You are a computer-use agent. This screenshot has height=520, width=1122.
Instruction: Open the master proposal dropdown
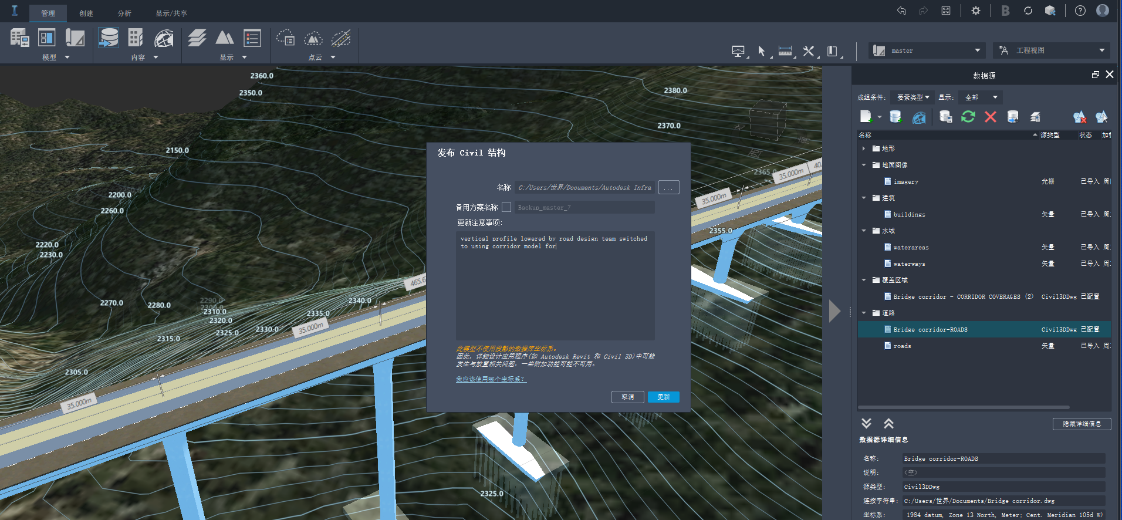(927, 50)
